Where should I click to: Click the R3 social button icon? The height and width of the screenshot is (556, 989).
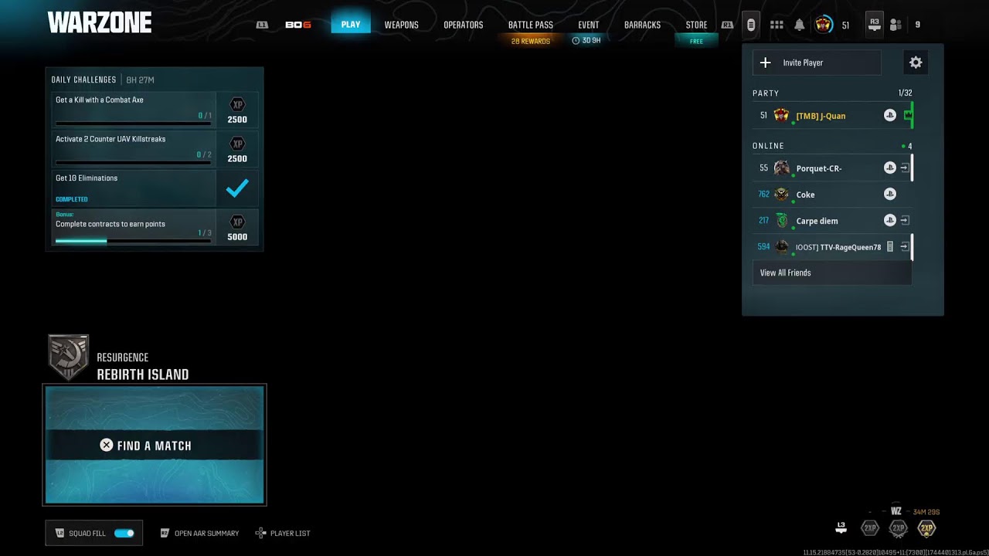pyautogui.click(x=874, y=25)
